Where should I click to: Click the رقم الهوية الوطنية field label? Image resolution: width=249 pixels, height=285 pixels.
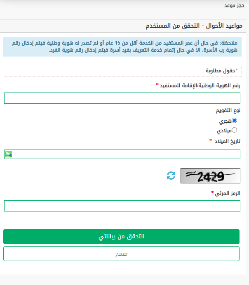(x=200, y=85)
